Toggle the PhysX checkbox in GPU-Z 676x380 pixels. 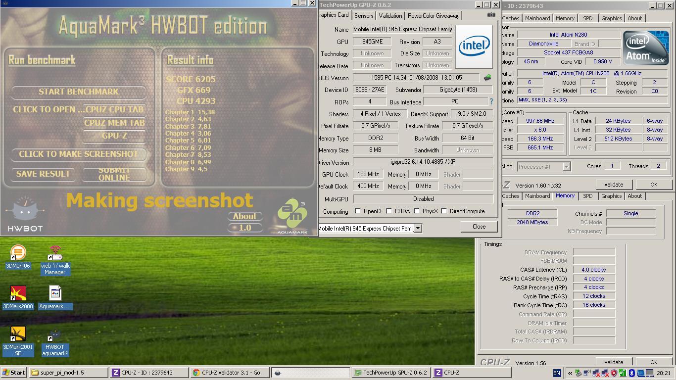417,211
